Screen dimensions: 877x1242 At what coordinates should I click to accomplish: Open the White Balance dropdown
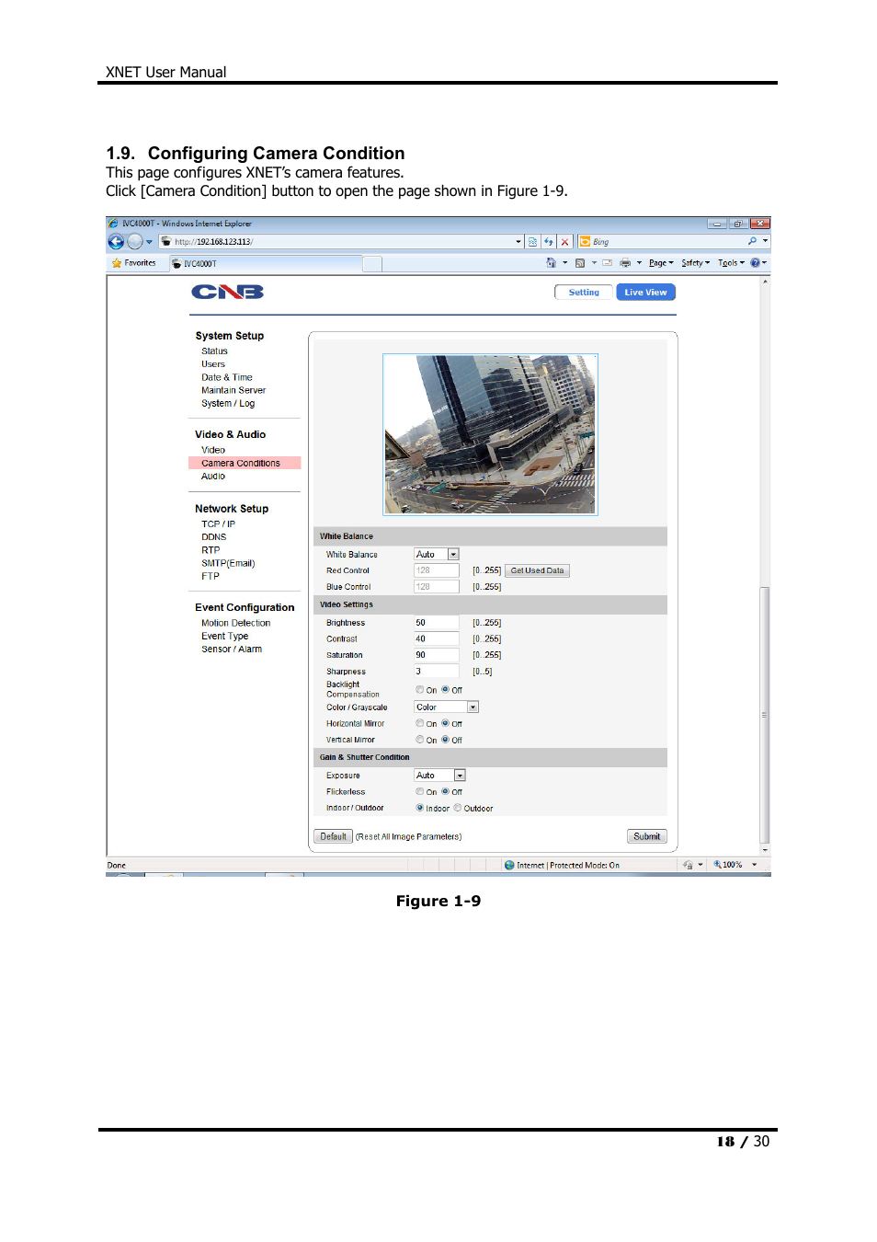(x=437, y=555)
